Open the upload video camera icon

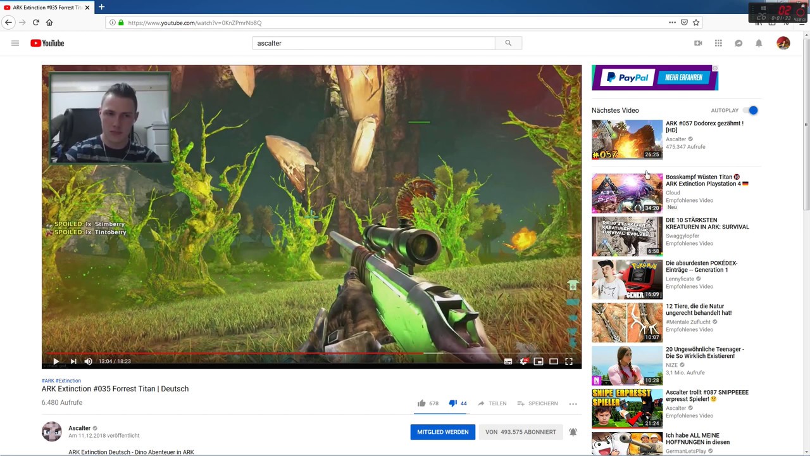698,43
